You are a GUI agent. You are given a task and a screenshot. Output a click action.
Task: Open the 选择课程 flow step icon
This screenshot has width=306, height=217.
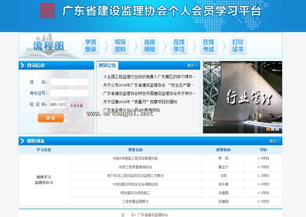(x=149, y=46)
